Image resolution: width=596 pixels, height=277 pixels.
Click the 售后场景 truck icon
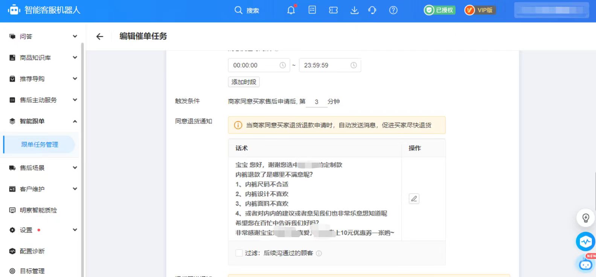coord(12,168)
